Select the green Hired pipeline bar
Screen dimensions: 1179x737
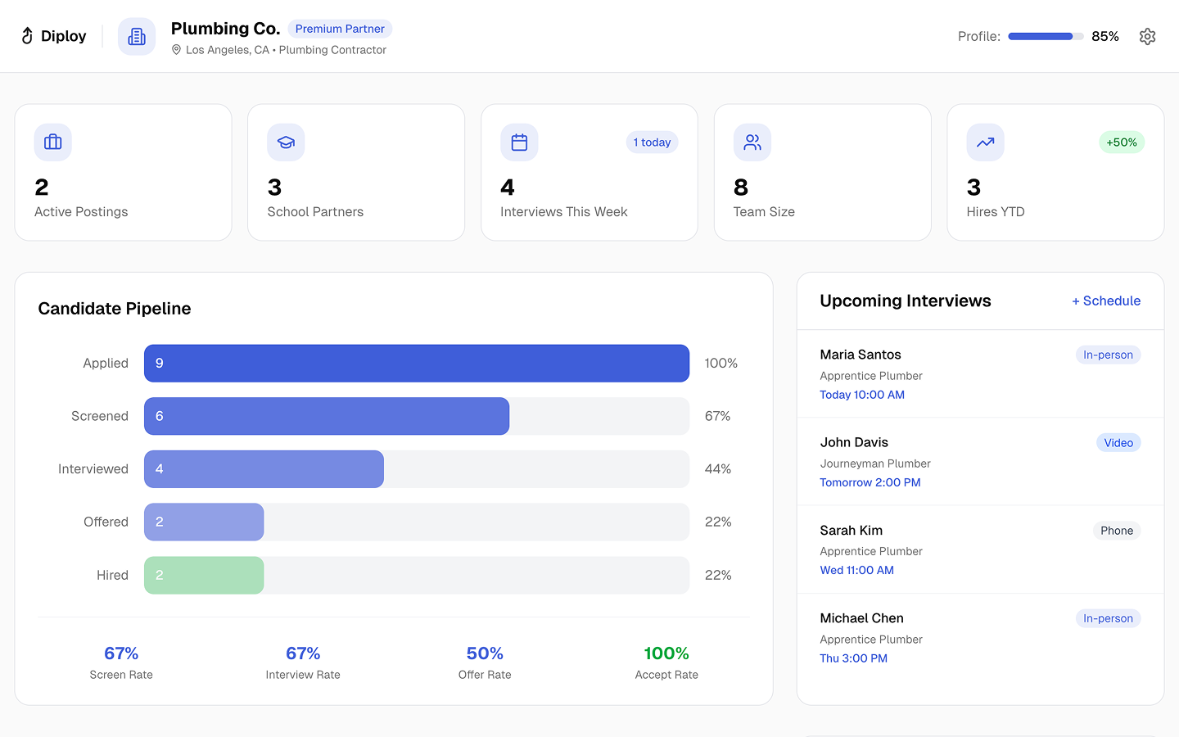(204, 575)
